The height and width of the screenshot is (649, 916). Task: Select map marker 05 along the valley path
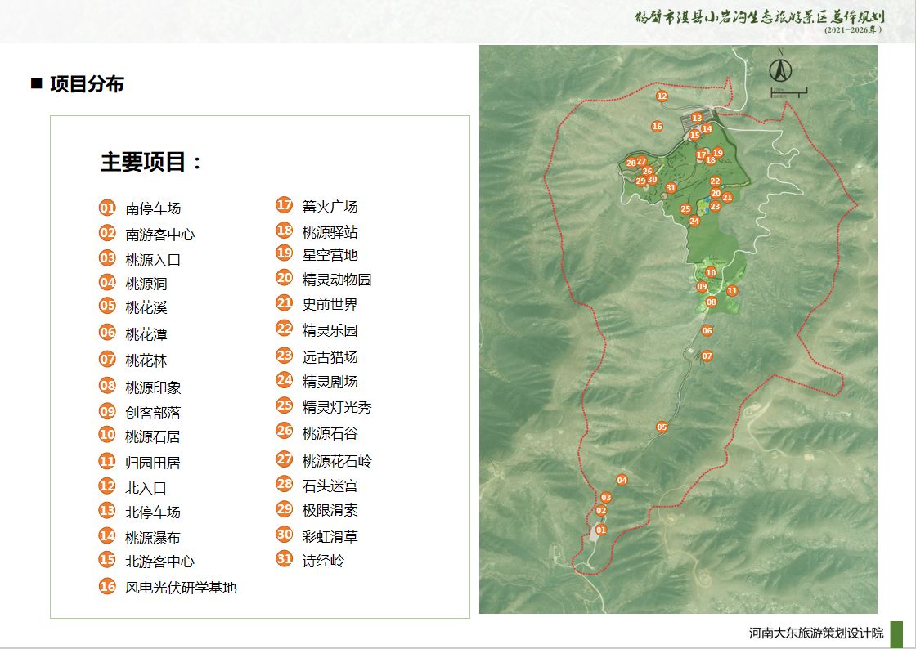click(x=662, y=427)
